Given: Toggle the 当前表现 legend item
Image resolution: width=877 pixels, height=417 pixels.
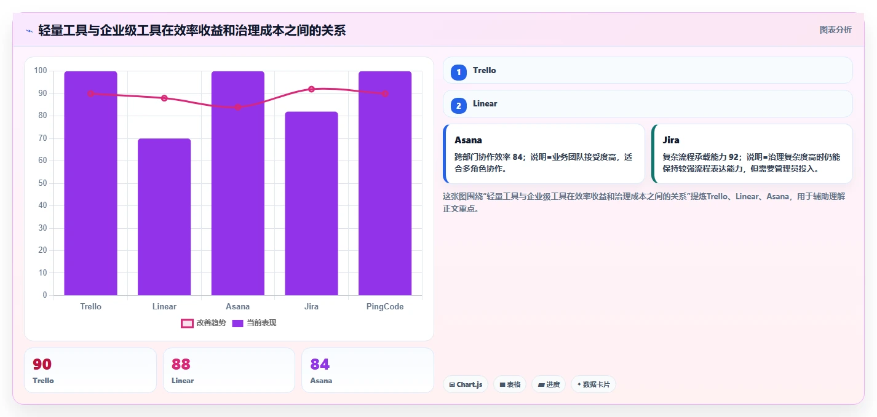Looking at the screenshot, I should (254, 323).
